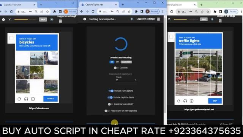Toggle brightness theme icon in middle panel
Screen dimensions: 243x137
click(x=132, y=19)
